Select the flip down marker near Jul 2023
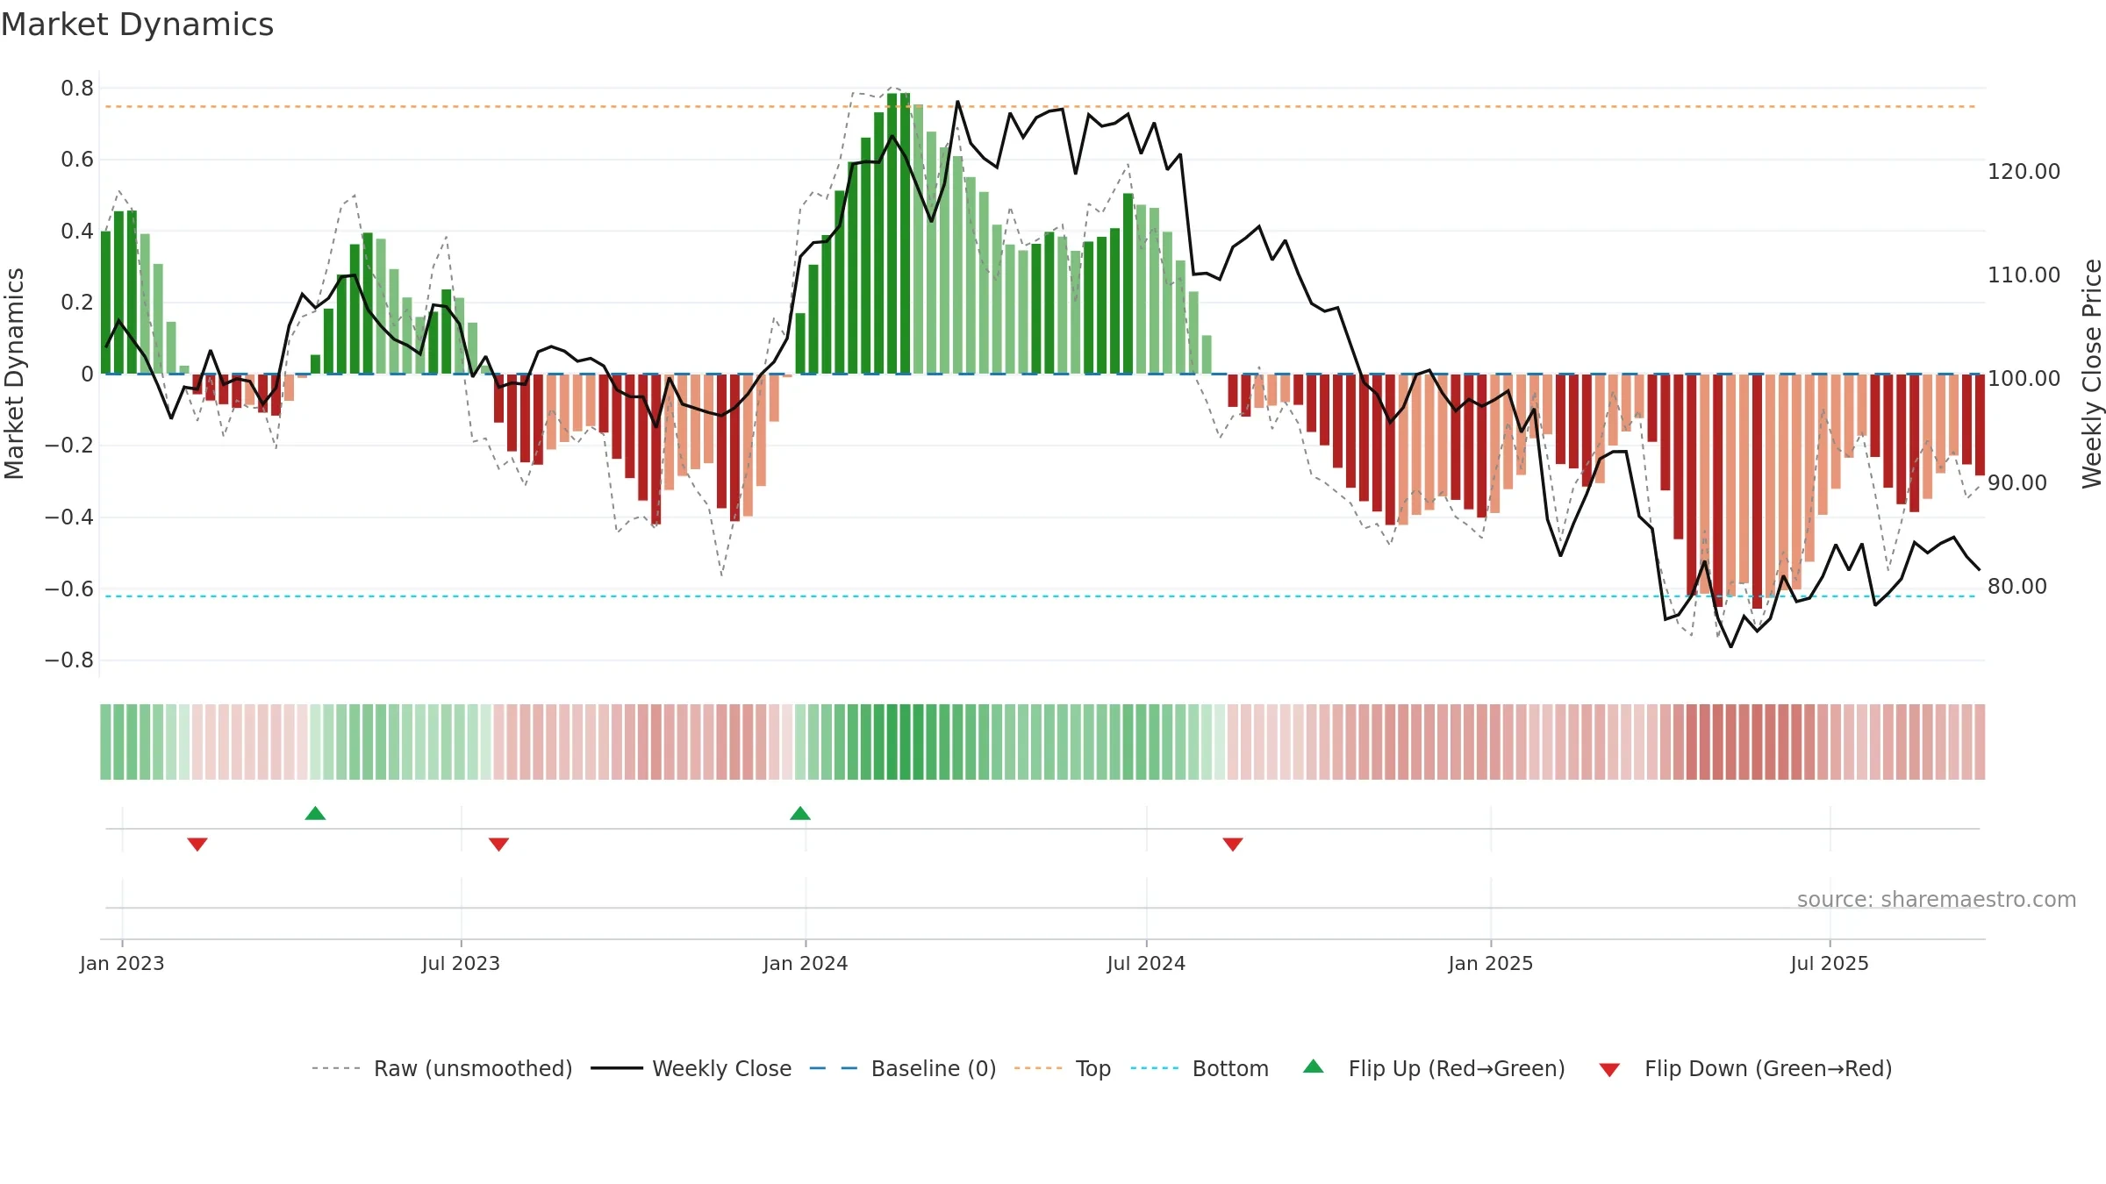 point(498,844)
